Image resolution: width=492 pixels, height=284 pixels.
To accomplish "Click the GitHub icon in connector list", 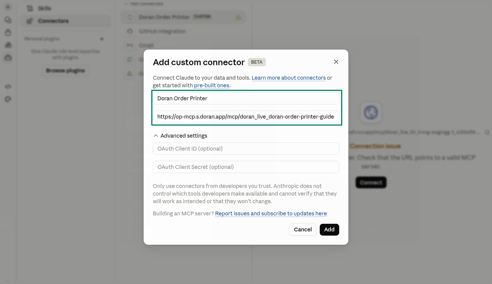I will tap(130, 31).
